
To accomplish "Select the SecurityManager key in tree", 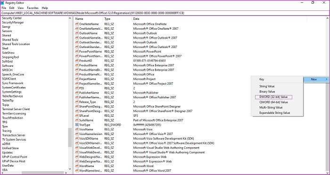I will [x=13, y=23].
